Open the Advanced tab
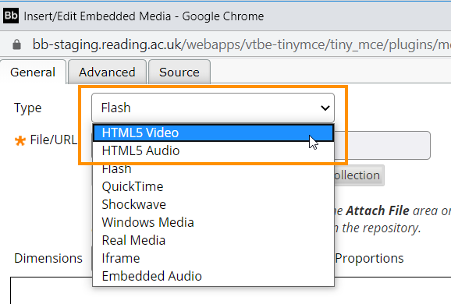Screen dimensions: 451x304 107,72
